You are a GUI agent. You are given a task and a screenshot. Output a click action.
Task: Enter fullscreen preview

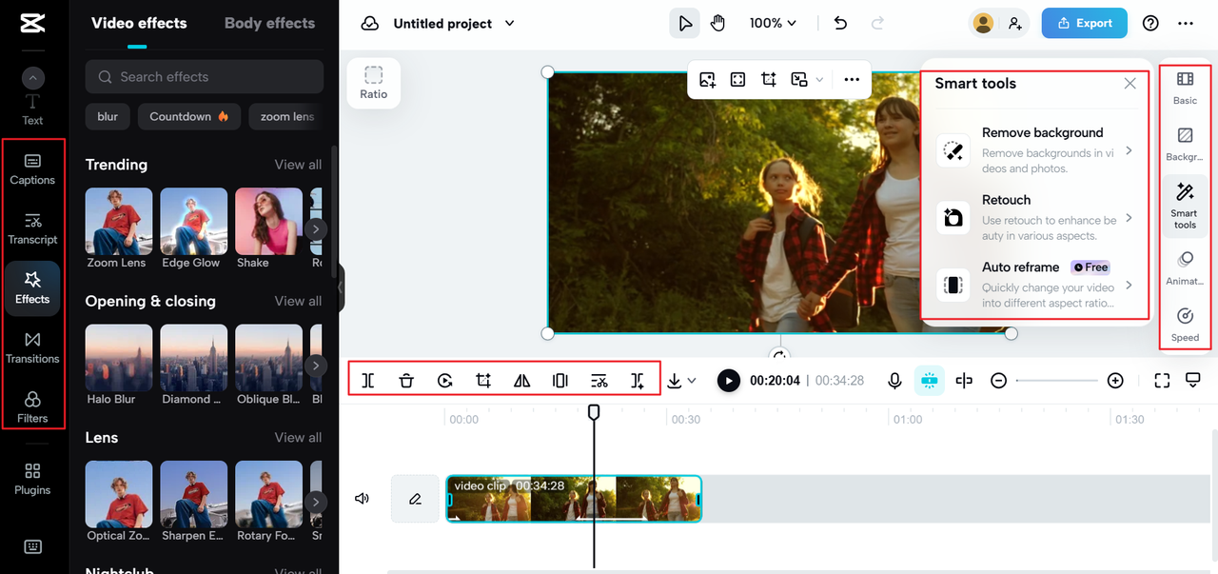(1162, 381)
